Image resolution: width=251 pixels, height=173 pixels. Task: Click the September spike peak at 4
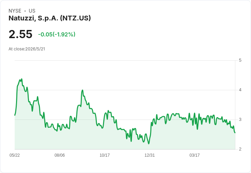pos(83,90)
